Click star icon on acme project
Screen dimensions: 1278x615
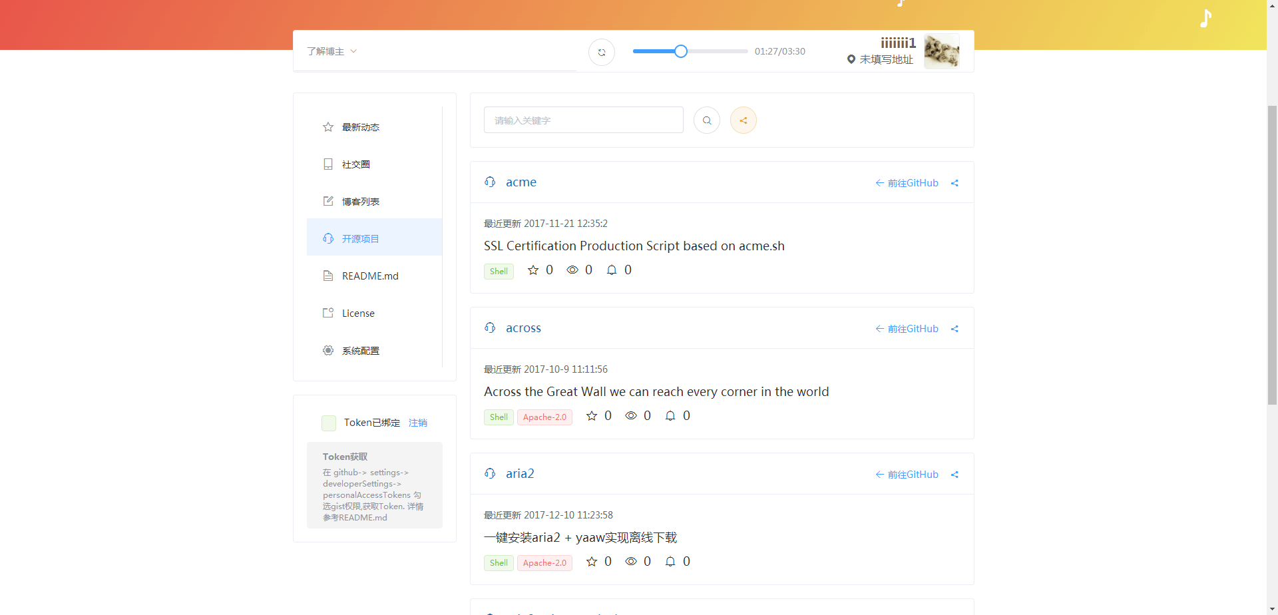coord(533,270)
